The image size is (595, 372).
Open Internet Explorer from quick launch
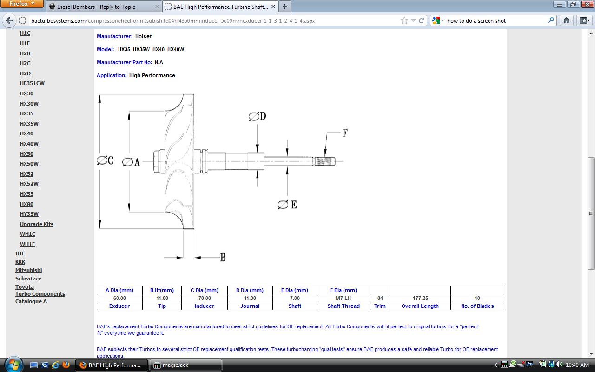click(55, 365)
